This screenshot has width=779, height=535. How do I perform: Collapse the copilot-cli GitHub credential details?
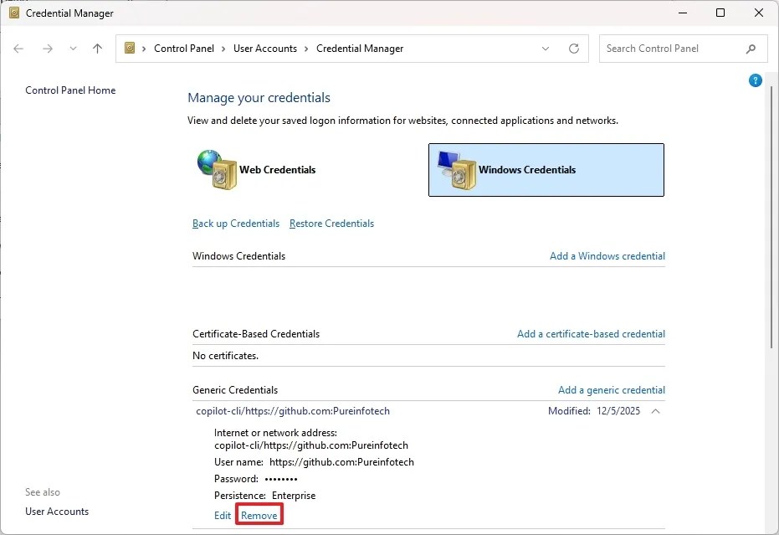(x=656, y=411)
